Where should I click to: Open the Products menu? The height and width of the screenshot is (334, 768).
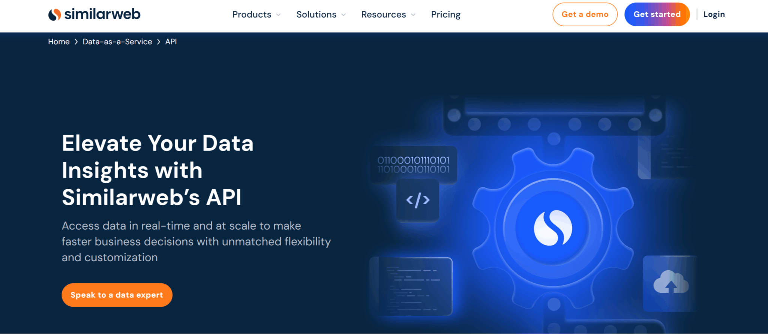[252, 15]
